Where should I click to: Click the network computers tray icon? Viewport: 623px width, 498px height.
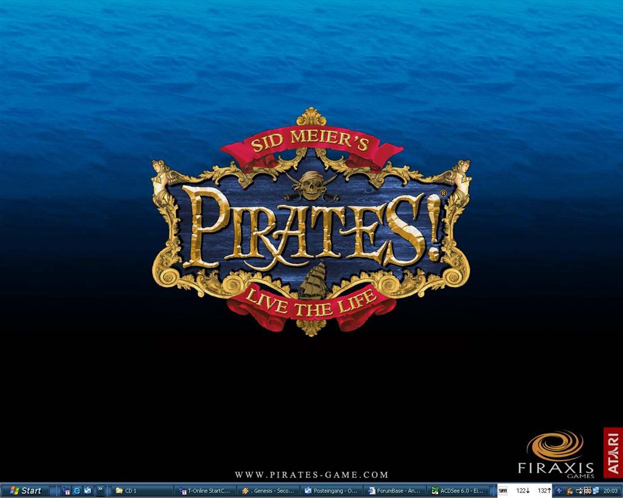(x=596, y=491)
